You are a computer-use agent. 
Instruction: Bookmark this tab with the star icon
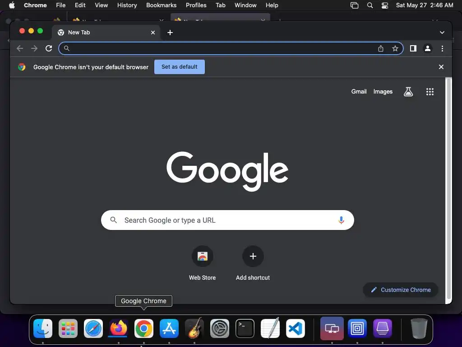[395, 48]
